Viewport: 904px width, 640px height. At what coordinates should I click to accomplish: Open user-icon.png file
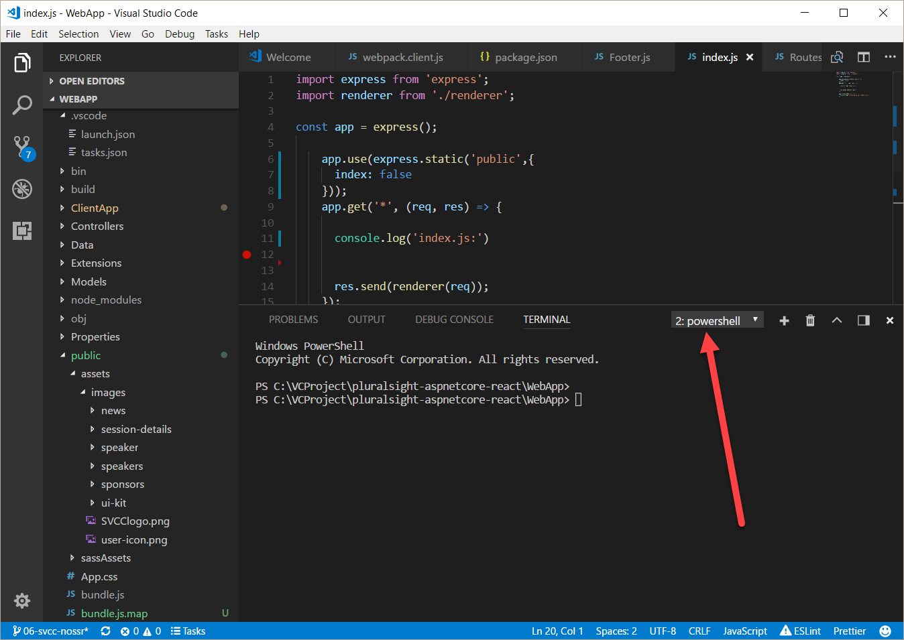[141, 540]
